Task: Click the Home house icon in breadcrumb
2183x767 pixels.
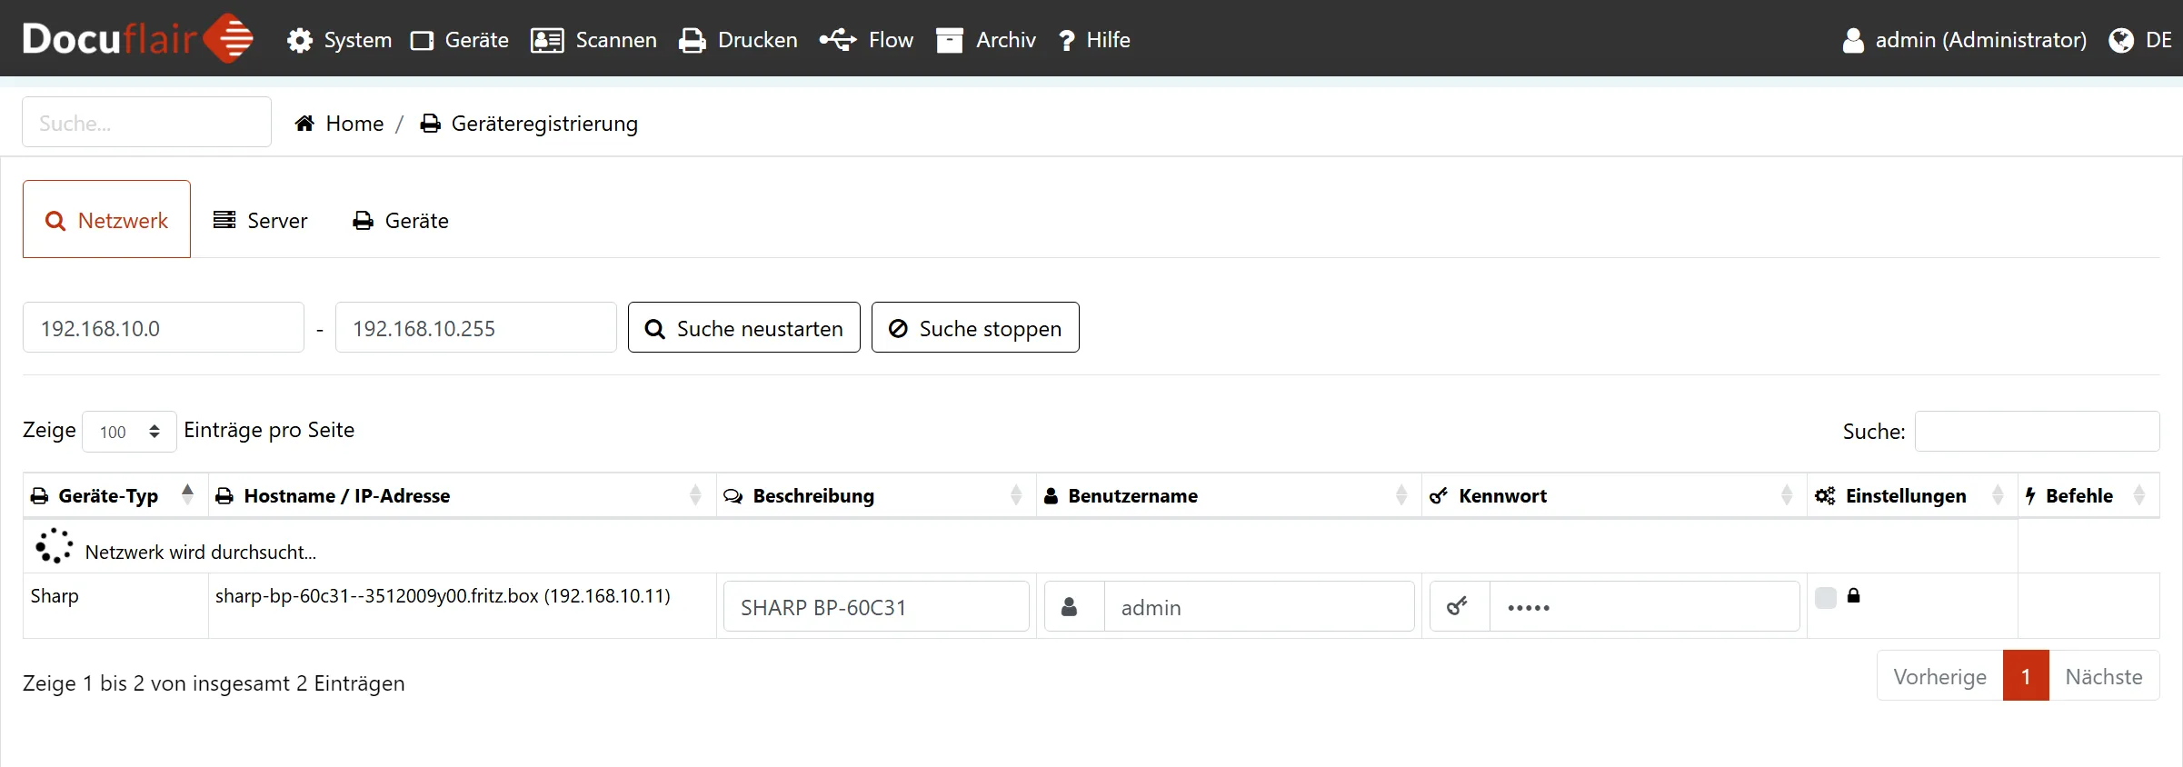Action: [x=304, y=124]
